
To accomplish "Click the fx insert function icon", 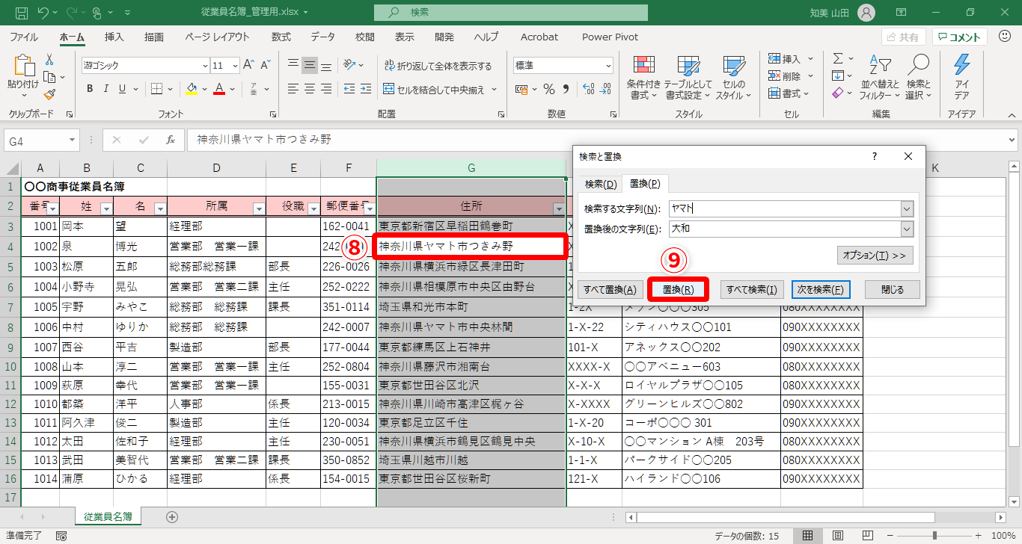I will [x=171, y=140].
